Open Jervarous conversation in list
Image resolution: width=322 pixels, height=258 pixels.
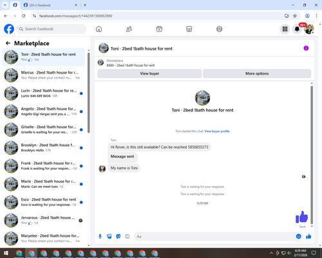pyautogui.click(x=43, y=220)
